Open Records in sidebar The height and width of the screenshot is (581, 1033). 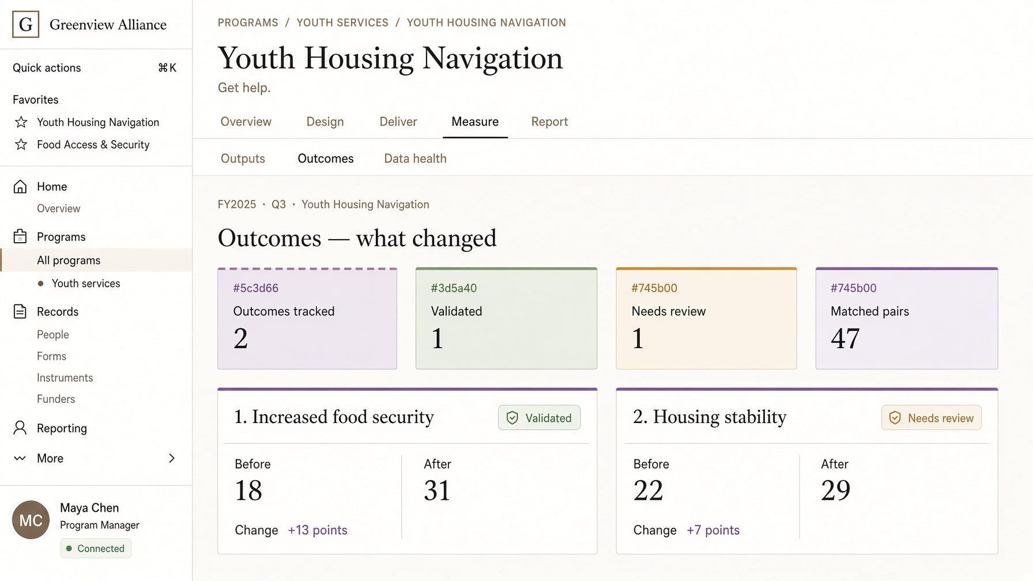coord(58,312)
